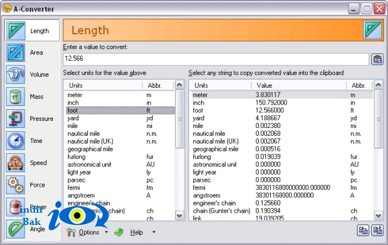Open the Angle protractor category

[x=16, y=229]
